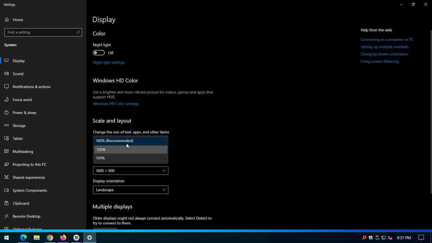The width and height of the screenshot is (432, 243).
Task: Open the 1600 × 900 resolution dropdown
Action: click(x=131, y=171)
